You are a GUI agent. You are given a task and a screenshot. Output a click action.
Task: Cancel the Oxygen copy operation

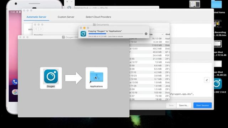[146, 34]
